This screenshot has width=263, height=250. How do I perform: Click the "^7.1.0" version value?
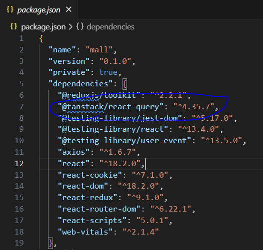[150, 175]
